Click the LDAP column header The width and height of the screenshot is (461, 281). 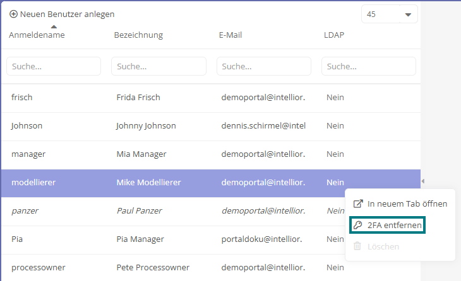point(334,35)
